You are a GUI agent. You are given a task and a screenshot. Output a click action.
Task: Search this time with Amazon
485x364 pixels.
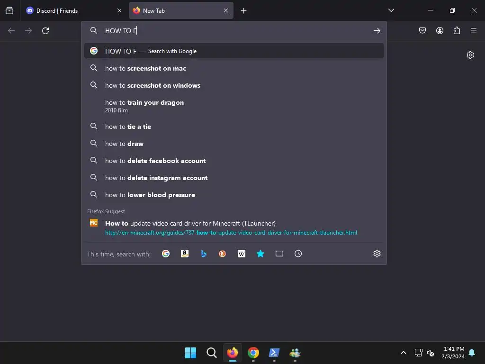click(x=185, y=254)
